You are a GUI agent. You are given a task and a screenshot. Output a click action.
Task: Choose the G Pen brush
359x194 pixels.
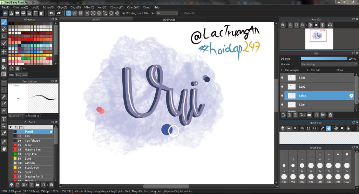click(33, 145)
